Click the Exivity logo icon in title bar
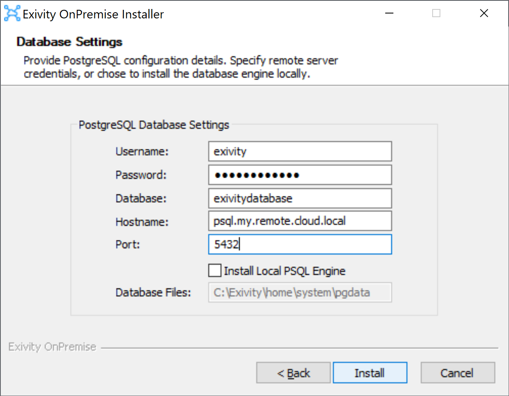 pyautogui.click(x=12, y=13)
